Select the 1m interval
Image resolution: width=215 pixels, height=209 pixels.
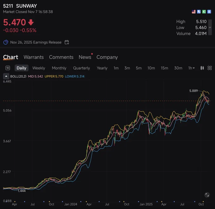pyautogui.click(x=116, y=68)
